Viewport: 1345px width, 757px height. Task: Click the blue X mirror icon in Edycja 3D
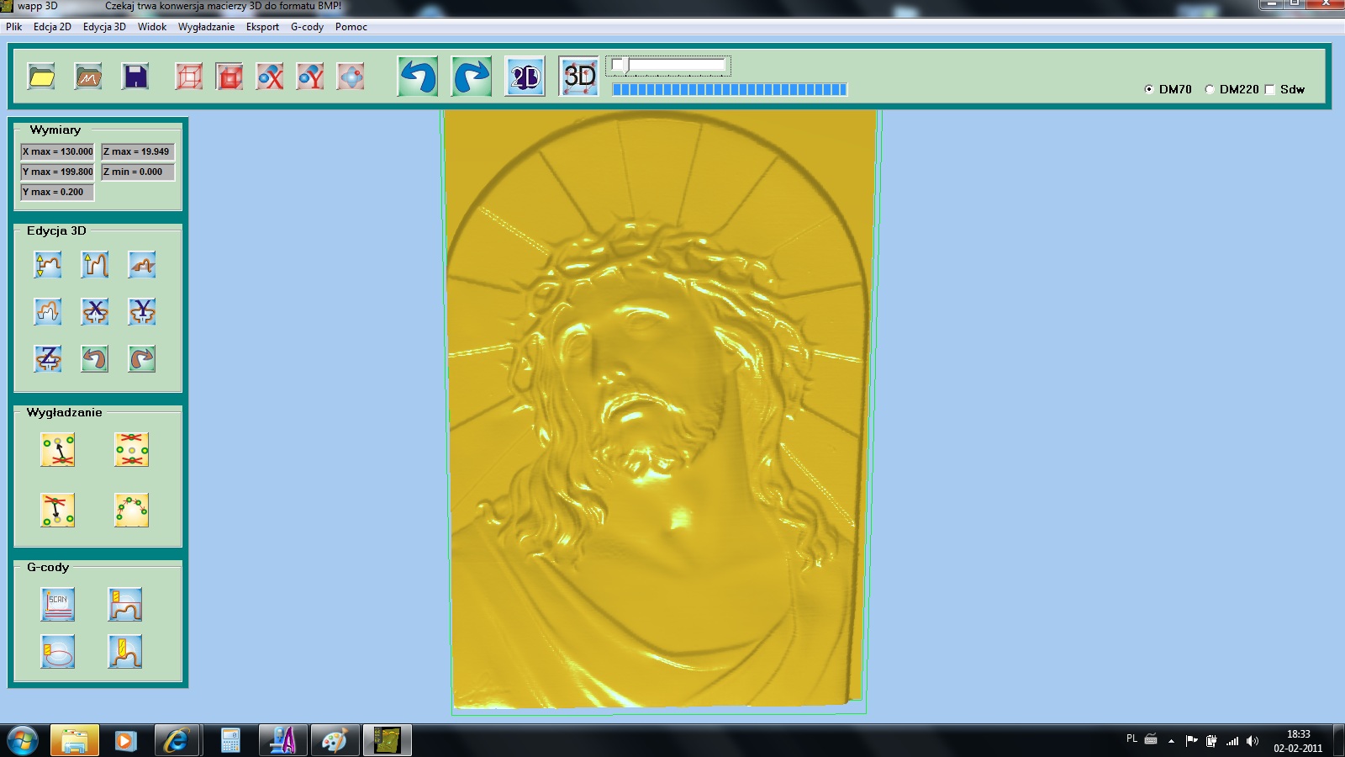pyautogui.click(x=95, y=312)
